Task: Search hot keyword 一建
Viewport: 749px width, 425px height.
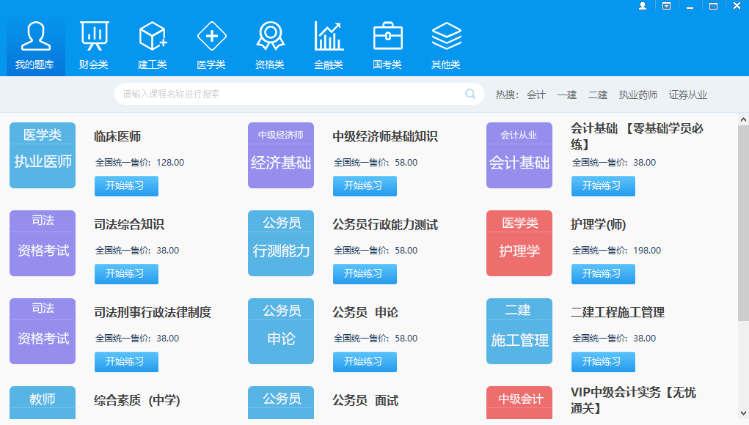Action: pos(567,95)
